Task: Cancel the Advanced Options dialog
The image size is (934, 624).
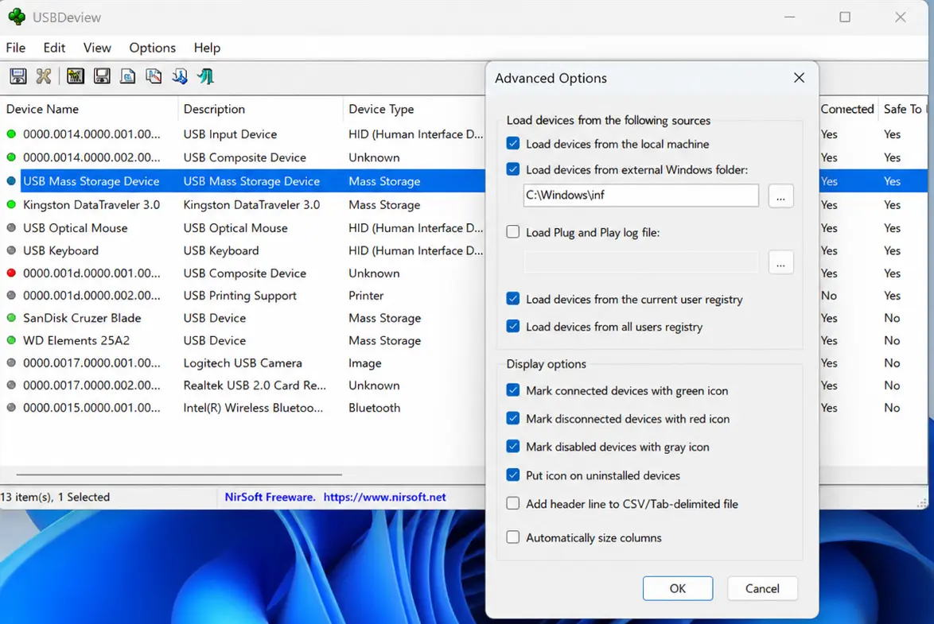Action: [x=762, y=588]
